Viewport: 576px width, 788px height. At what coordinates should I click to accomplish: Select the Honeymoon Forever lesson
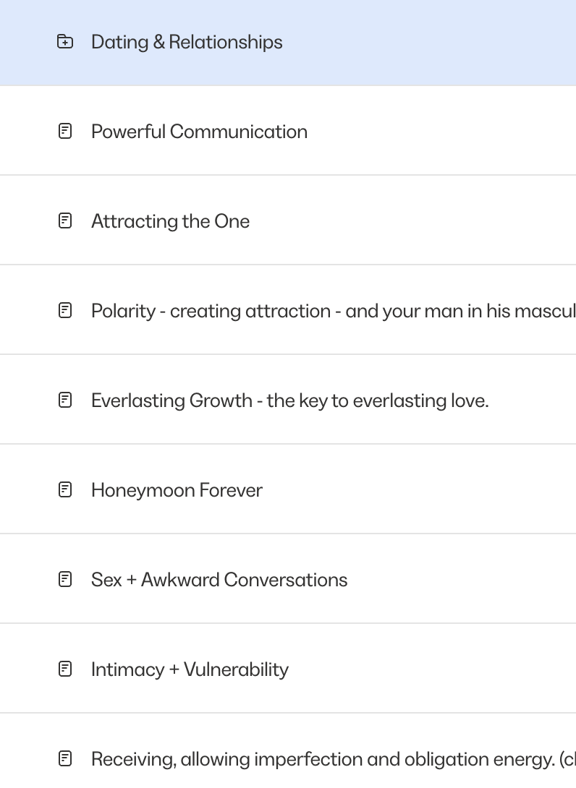click(177, 490)
